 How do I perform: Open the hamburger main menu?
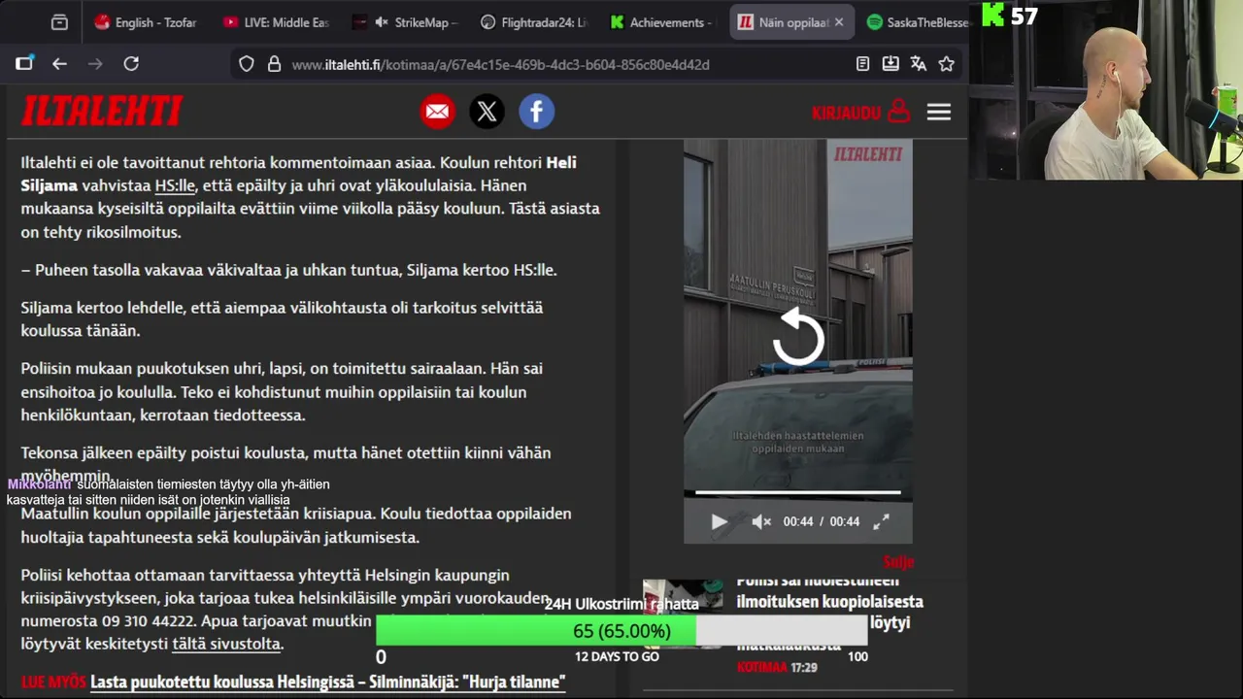939,113
